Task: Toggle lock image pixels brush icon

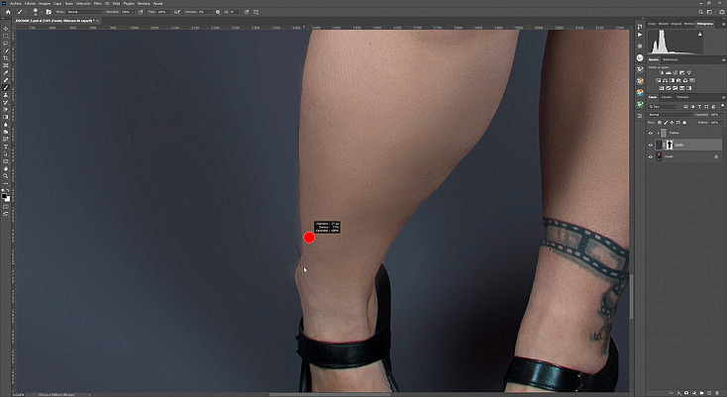Action: pos(666,123)
